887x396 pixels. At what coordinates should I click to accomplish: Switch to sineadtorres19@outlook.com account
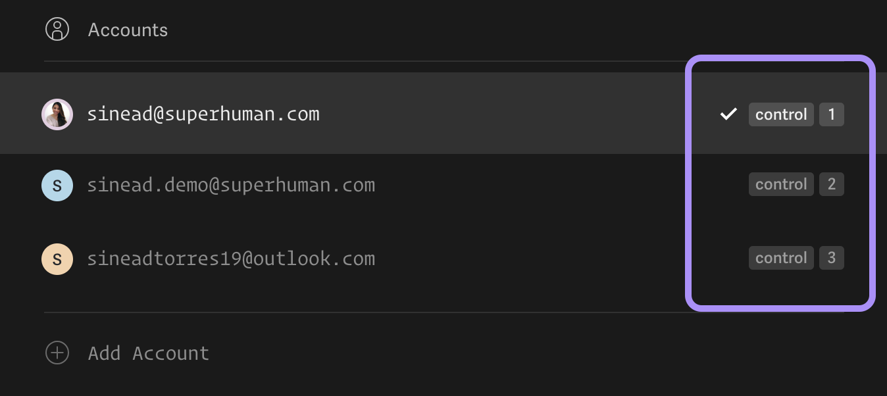click(x=231, y=259)
